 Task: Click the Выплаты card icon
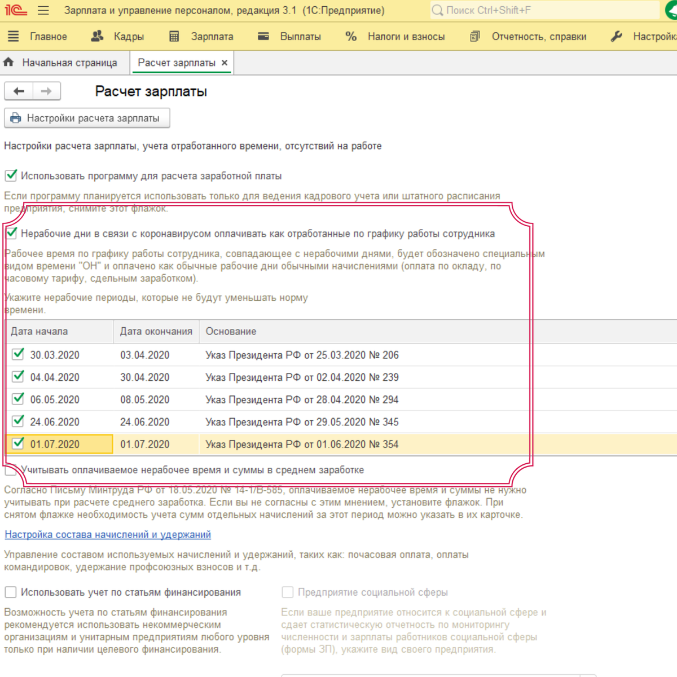(x=263, y=36)
